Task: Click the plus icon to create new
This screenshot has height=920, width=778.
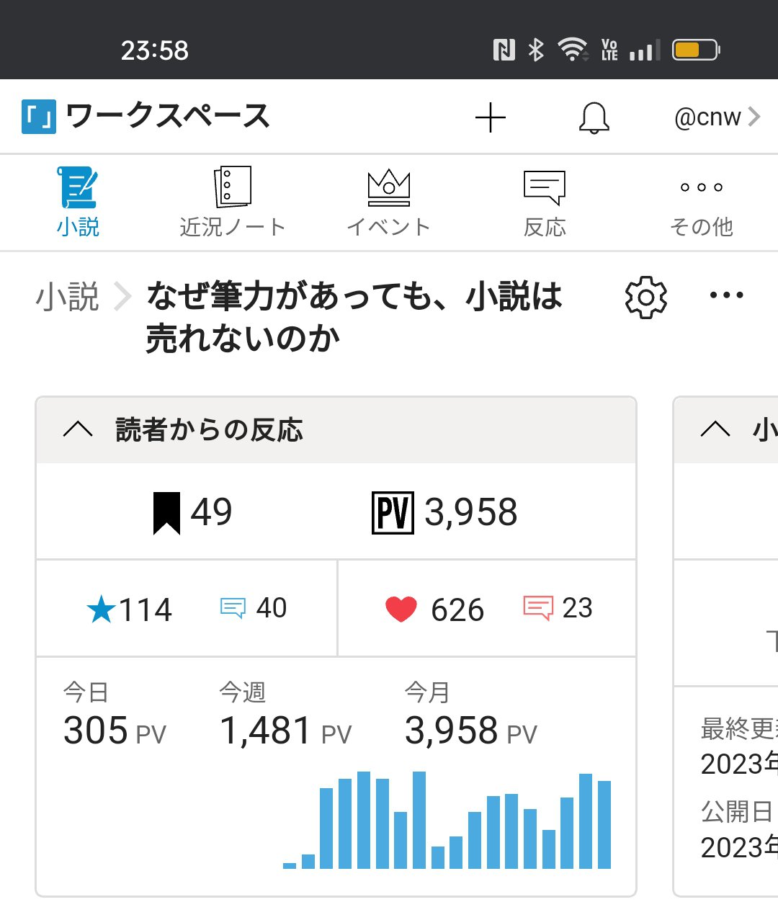Action: point(491,117)
